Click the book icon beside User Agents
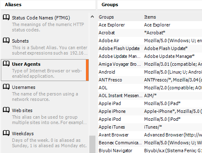202x153 pixels. [6, 64]
